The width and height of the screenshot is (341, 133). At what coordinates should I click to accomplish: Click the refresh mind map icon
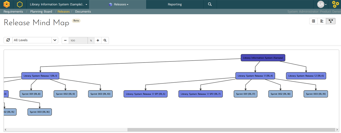coord(8,40)
